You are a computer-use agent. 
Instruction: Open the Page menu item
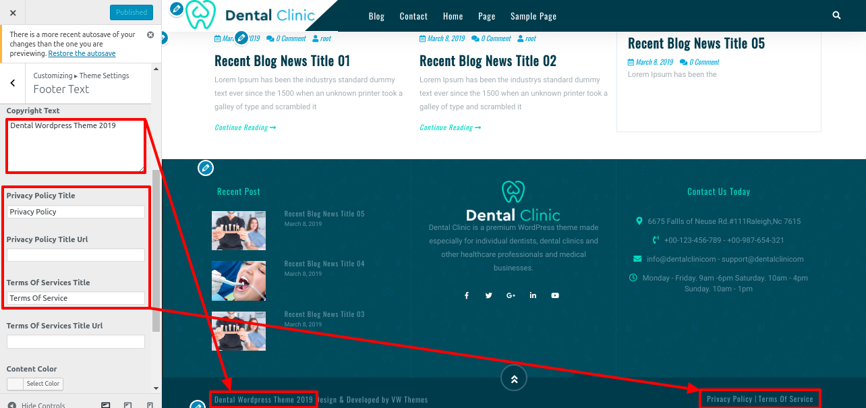[486, 16]
